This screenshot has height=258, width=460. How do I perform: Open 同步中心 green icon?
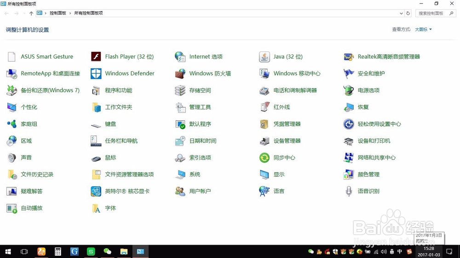click(x=264, y=157)
